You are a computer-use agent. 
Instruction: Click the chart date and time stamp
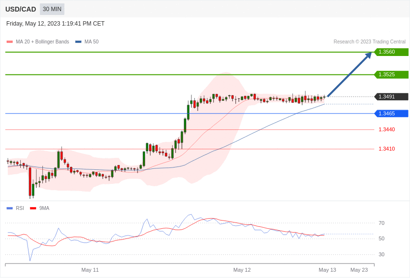[x=55, y=24]
